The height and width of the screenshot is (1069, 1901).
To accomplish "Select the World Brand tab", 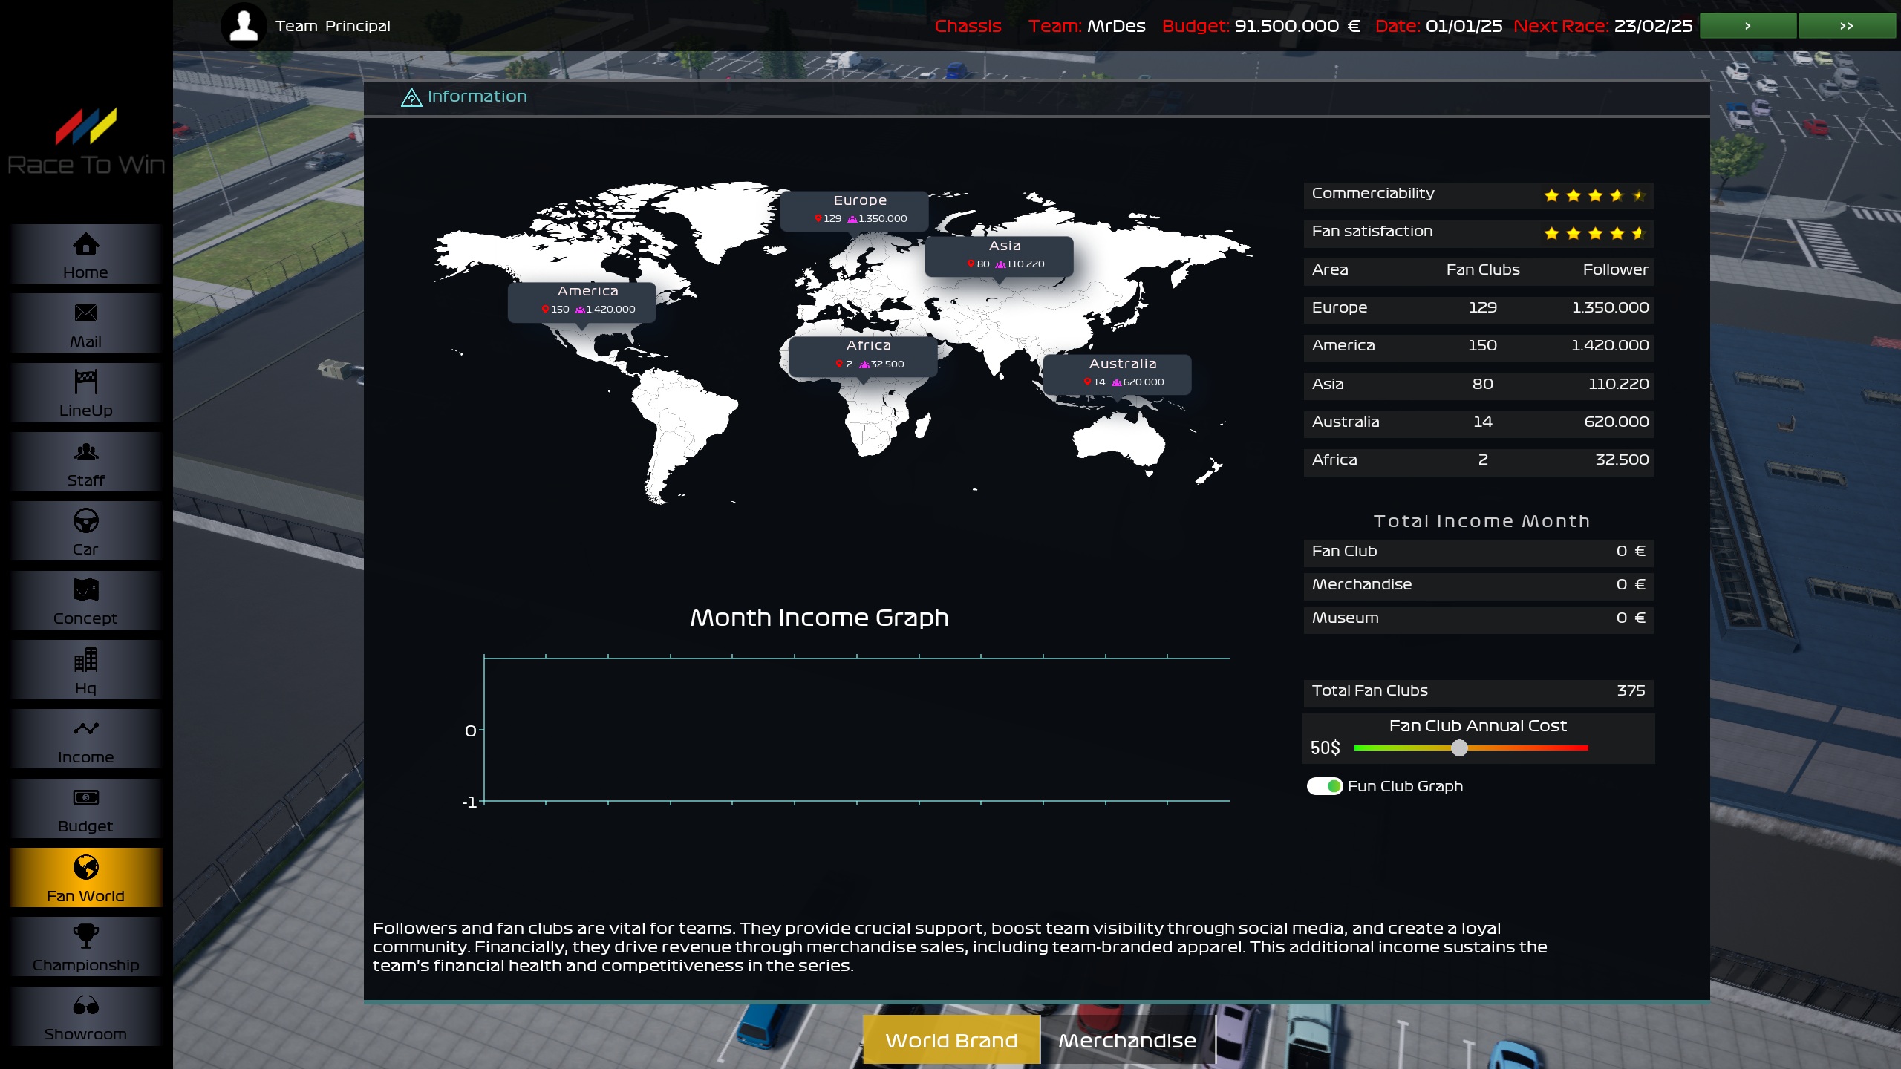I will (951, 1040).
